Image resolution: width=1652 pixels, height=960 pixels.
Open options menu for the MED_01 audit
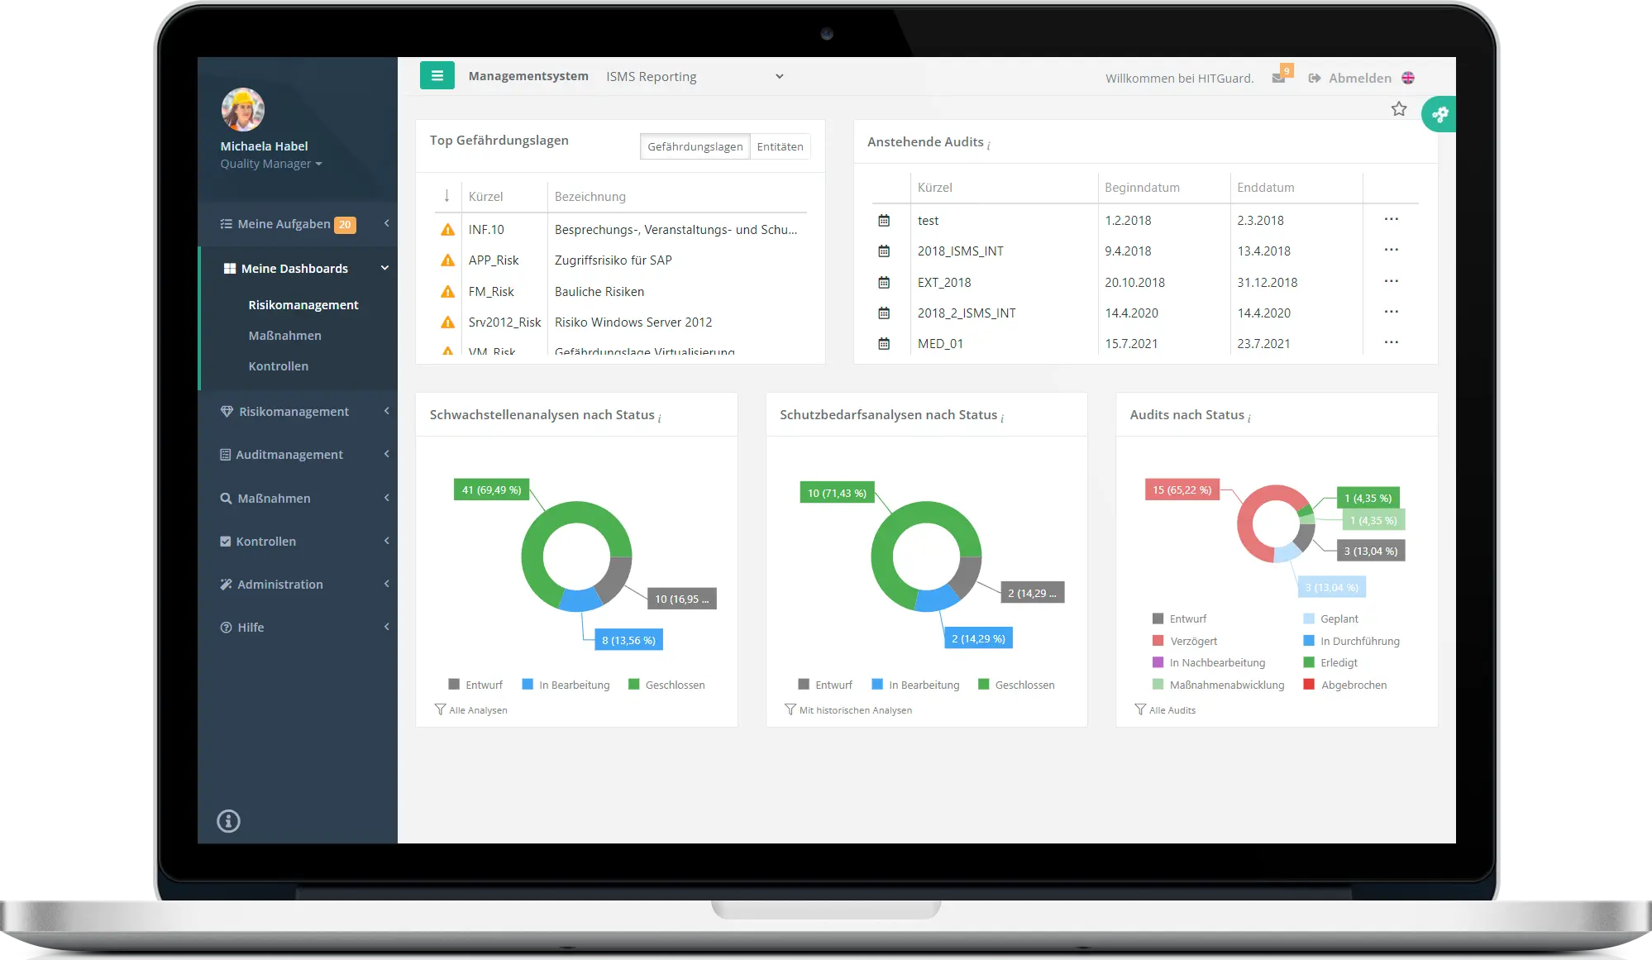1392,341
